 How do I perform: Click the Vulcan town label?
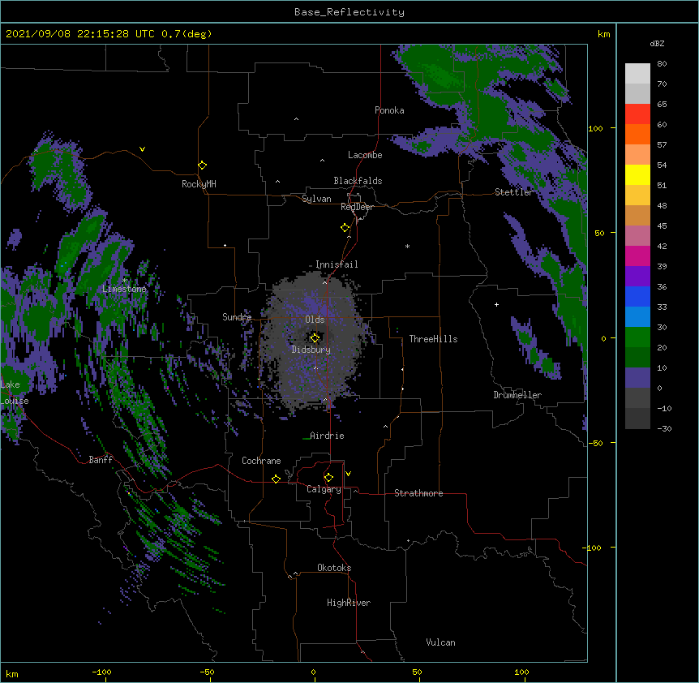pos(440,642)
